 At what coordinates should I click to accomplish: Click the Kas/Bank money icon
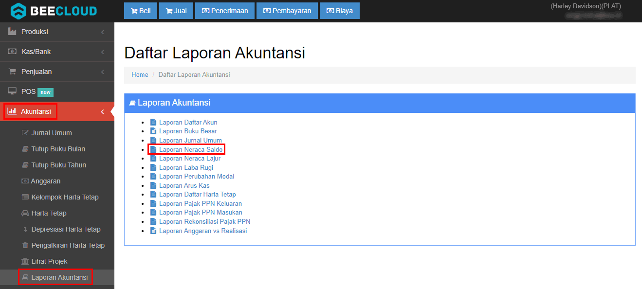tap(12, 52)
